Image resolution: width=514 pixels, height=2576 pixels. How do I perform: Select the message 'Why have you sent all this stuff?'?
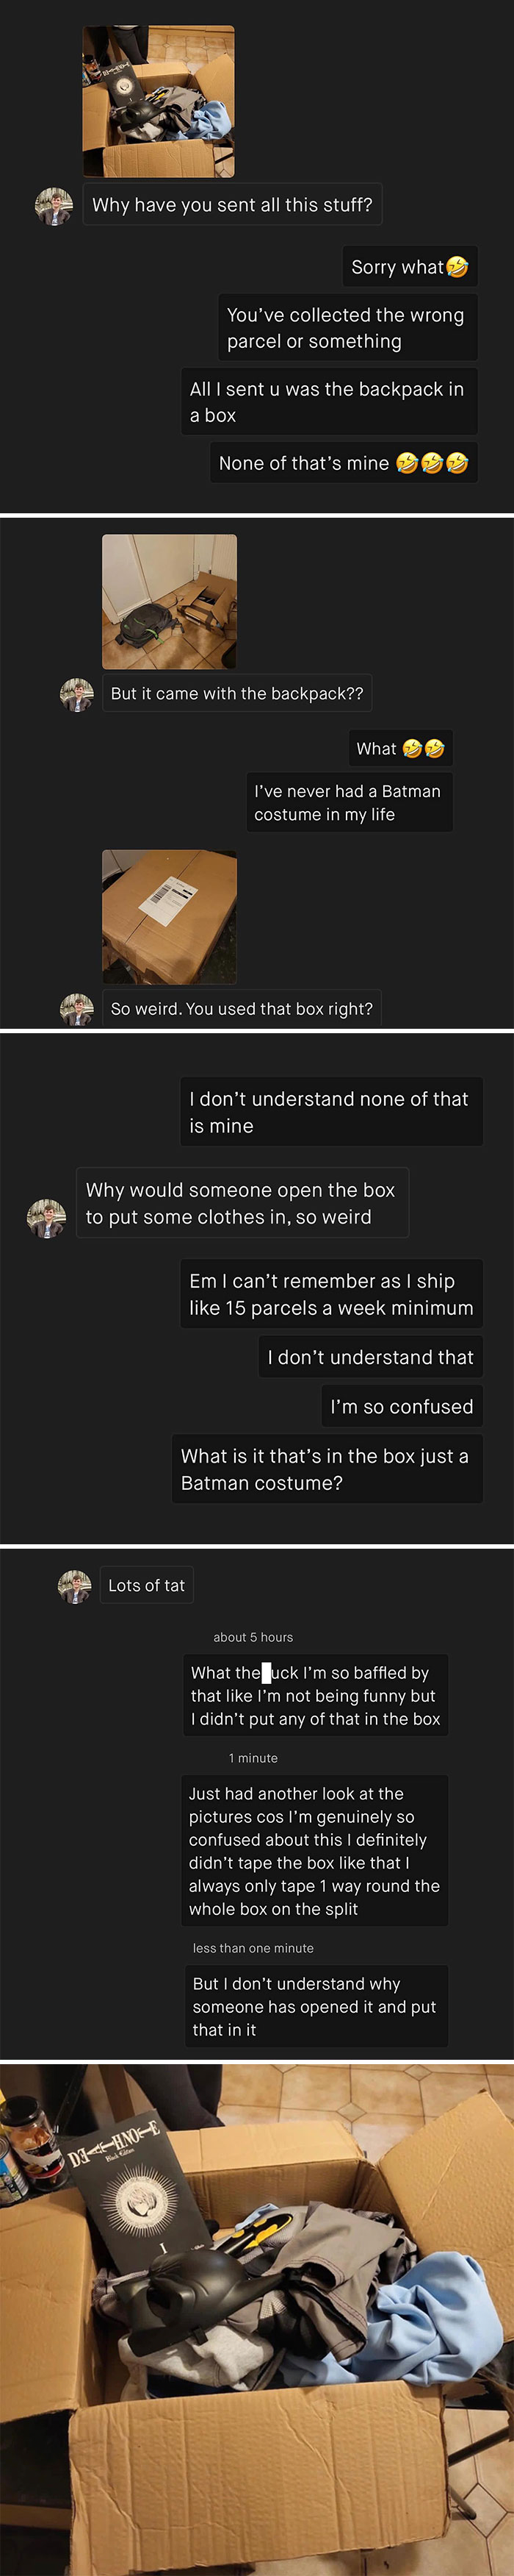(231, 205)
